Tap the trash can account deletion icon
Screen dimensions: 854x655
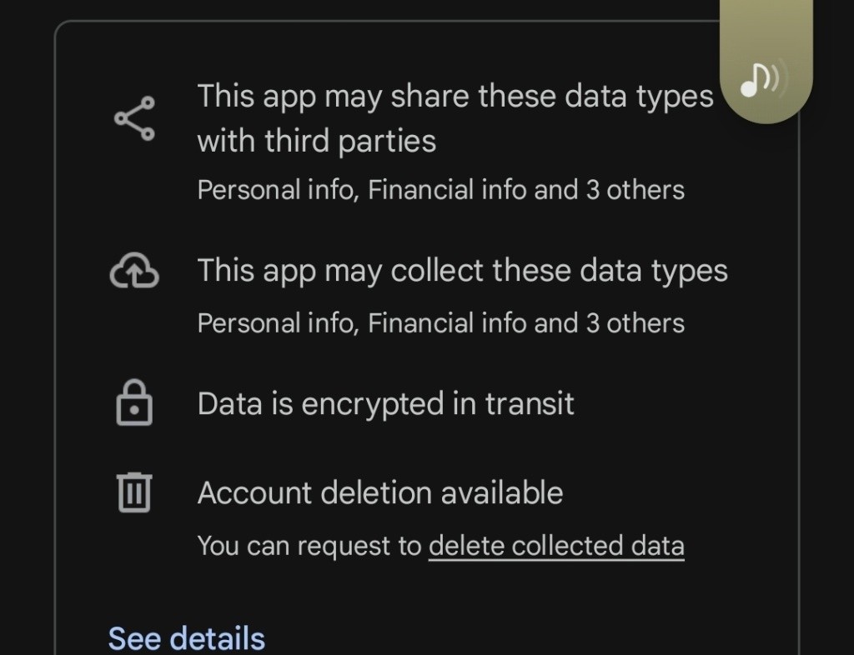[x=134, y=492]
